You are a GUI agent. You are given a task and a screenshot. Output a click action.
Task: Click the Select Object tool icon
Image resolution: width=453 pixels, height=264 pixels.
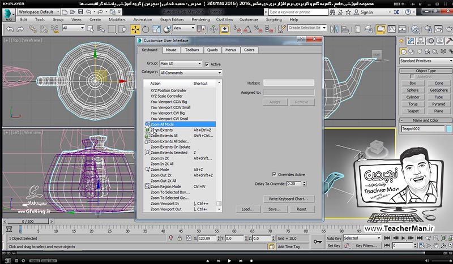point(91,29)
